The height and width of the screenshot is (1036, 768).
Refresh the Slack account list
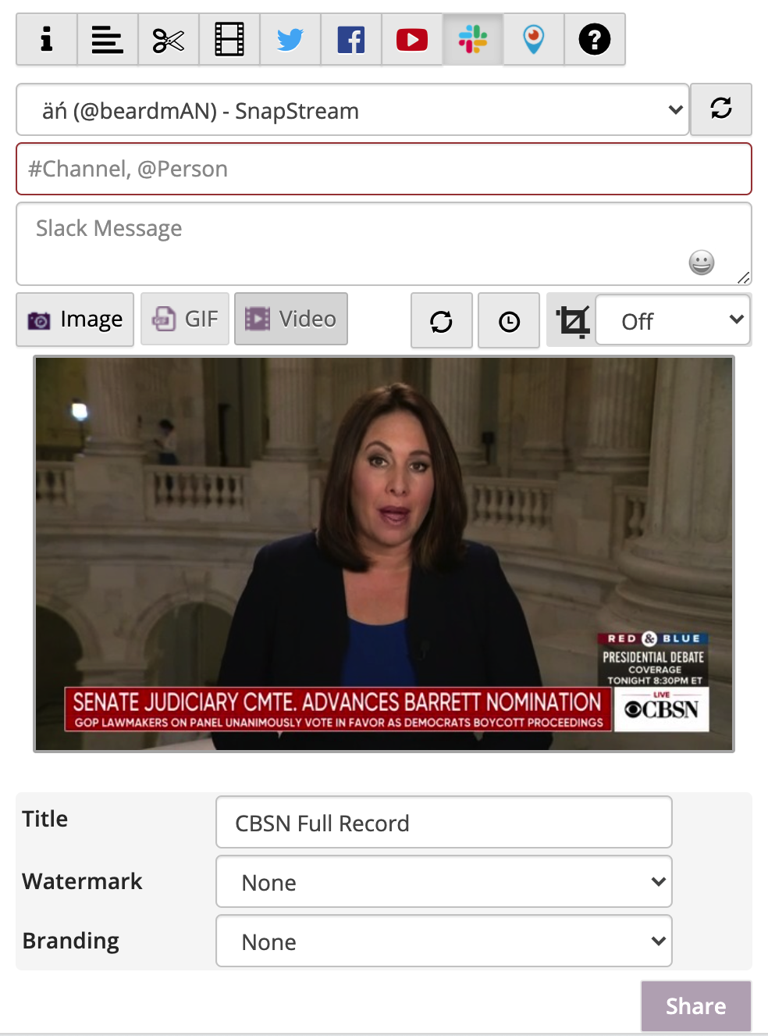tap(721, 109)
